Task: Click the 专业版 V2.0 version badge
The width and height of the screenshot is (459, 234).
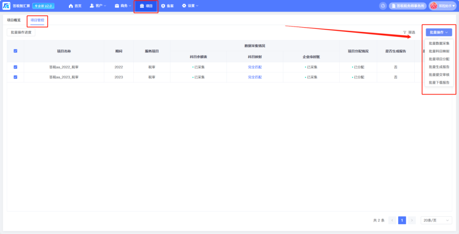Action: pos(43,6)
